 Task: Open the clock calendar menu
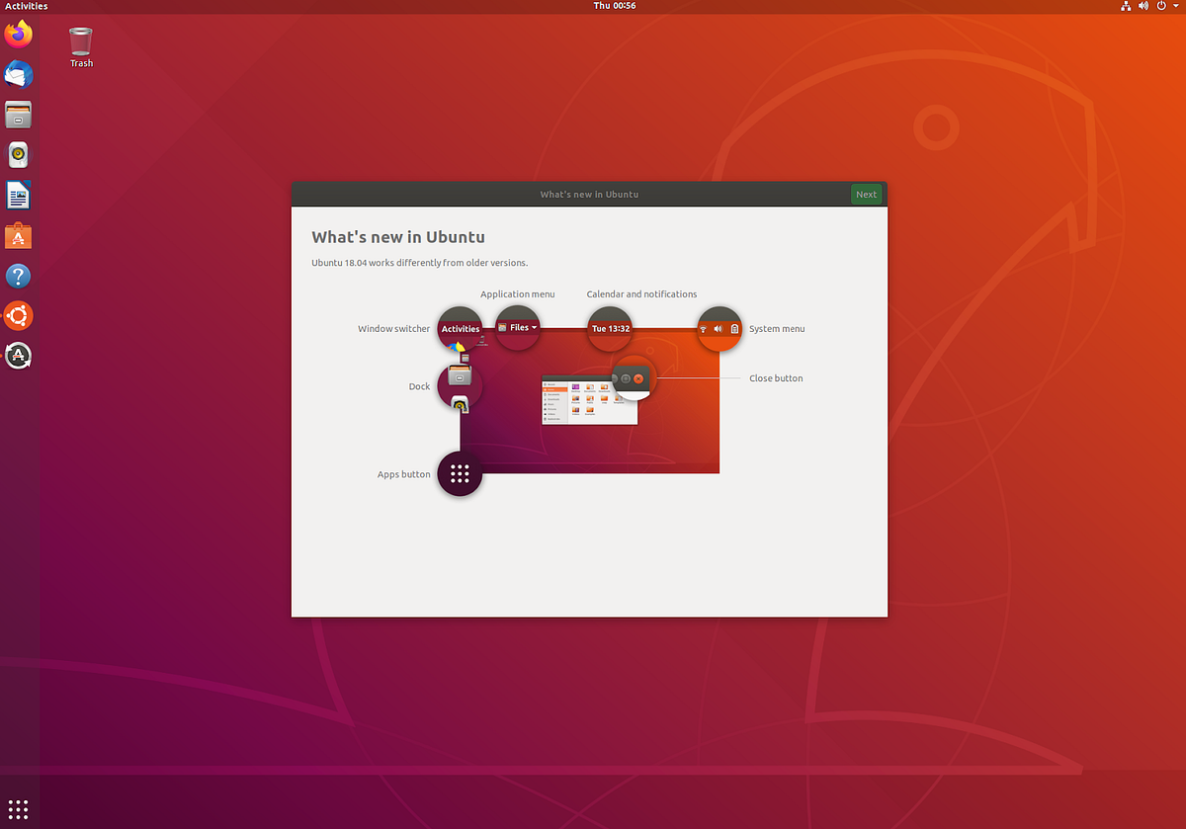pos(614,6)
